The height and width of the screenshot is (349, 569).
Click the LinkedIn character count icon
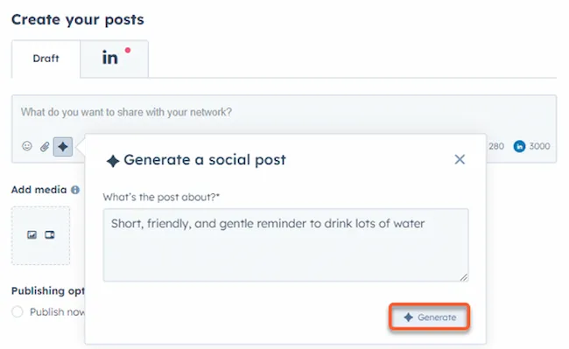pos(519,146)
